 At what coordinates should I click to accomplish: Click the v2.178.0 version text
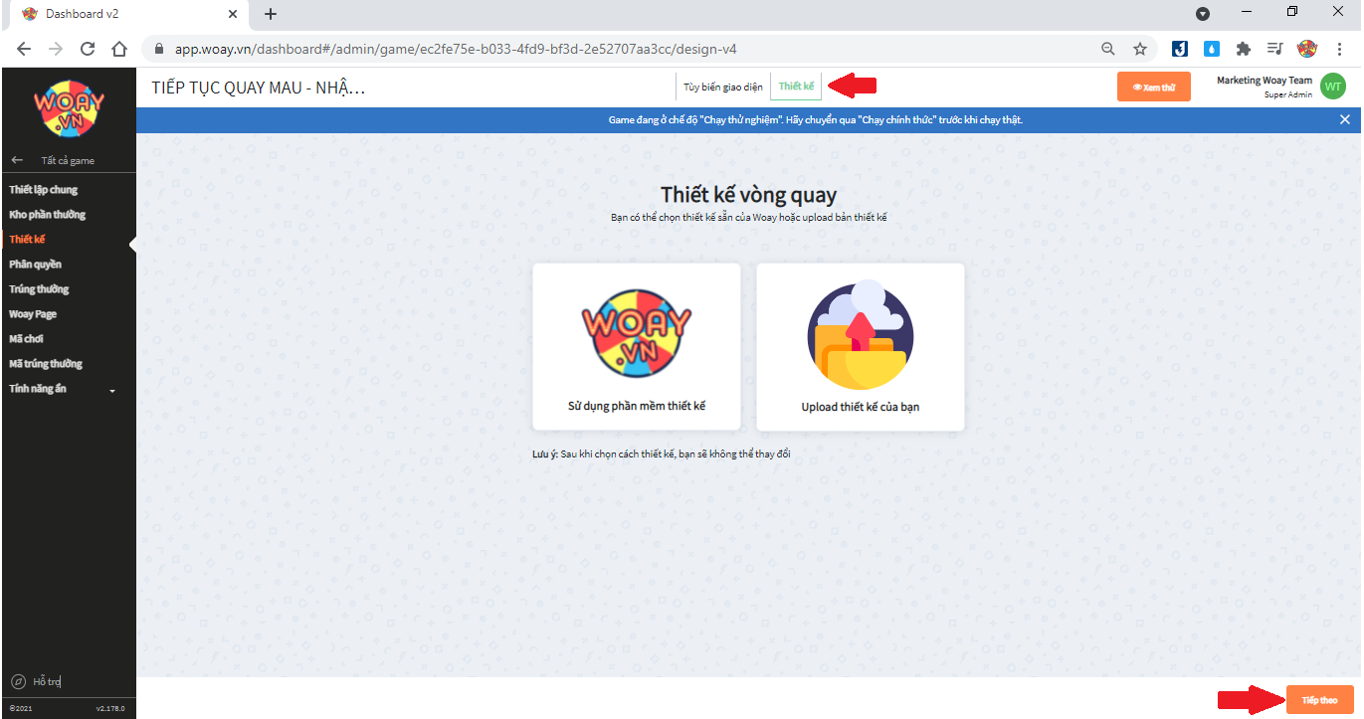pyautogui.click(x=110, y=708)
